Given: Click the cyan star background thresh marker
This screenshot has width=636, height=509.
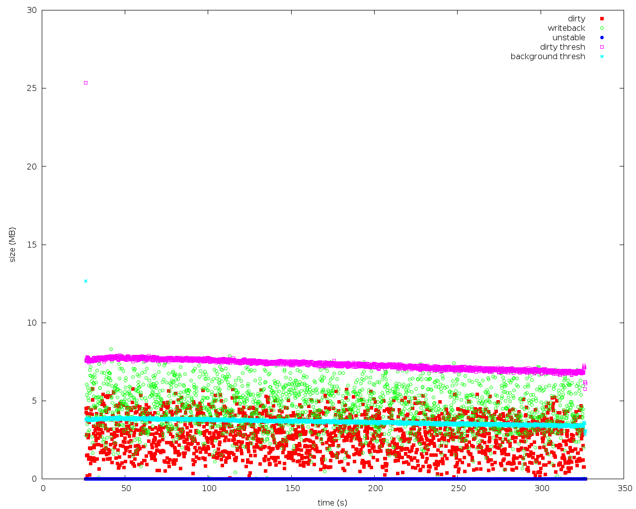Looking at the screenshot, I should click(602, 56).
